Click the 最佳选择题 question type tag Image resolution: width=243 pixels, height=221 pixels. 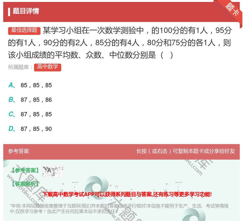pyautogui.click(x=24, y=30)
